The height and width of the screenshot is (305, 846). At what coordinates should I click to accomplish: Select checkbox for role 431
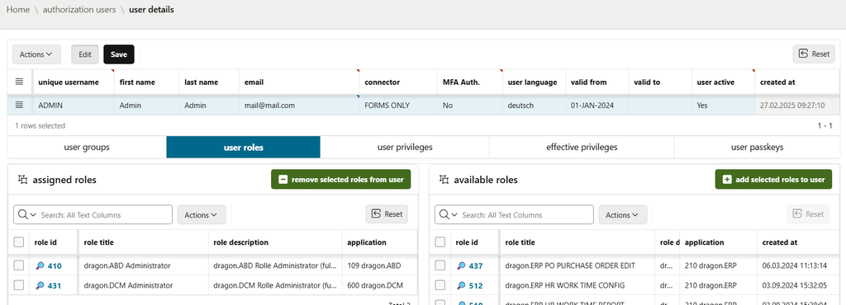click(x=19, y=286)
